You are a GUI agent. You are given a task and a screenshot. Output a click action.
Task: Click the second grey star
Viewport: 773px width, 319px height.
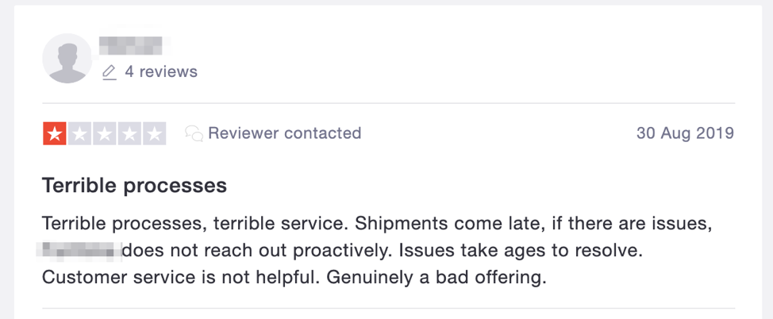point(79,134)
